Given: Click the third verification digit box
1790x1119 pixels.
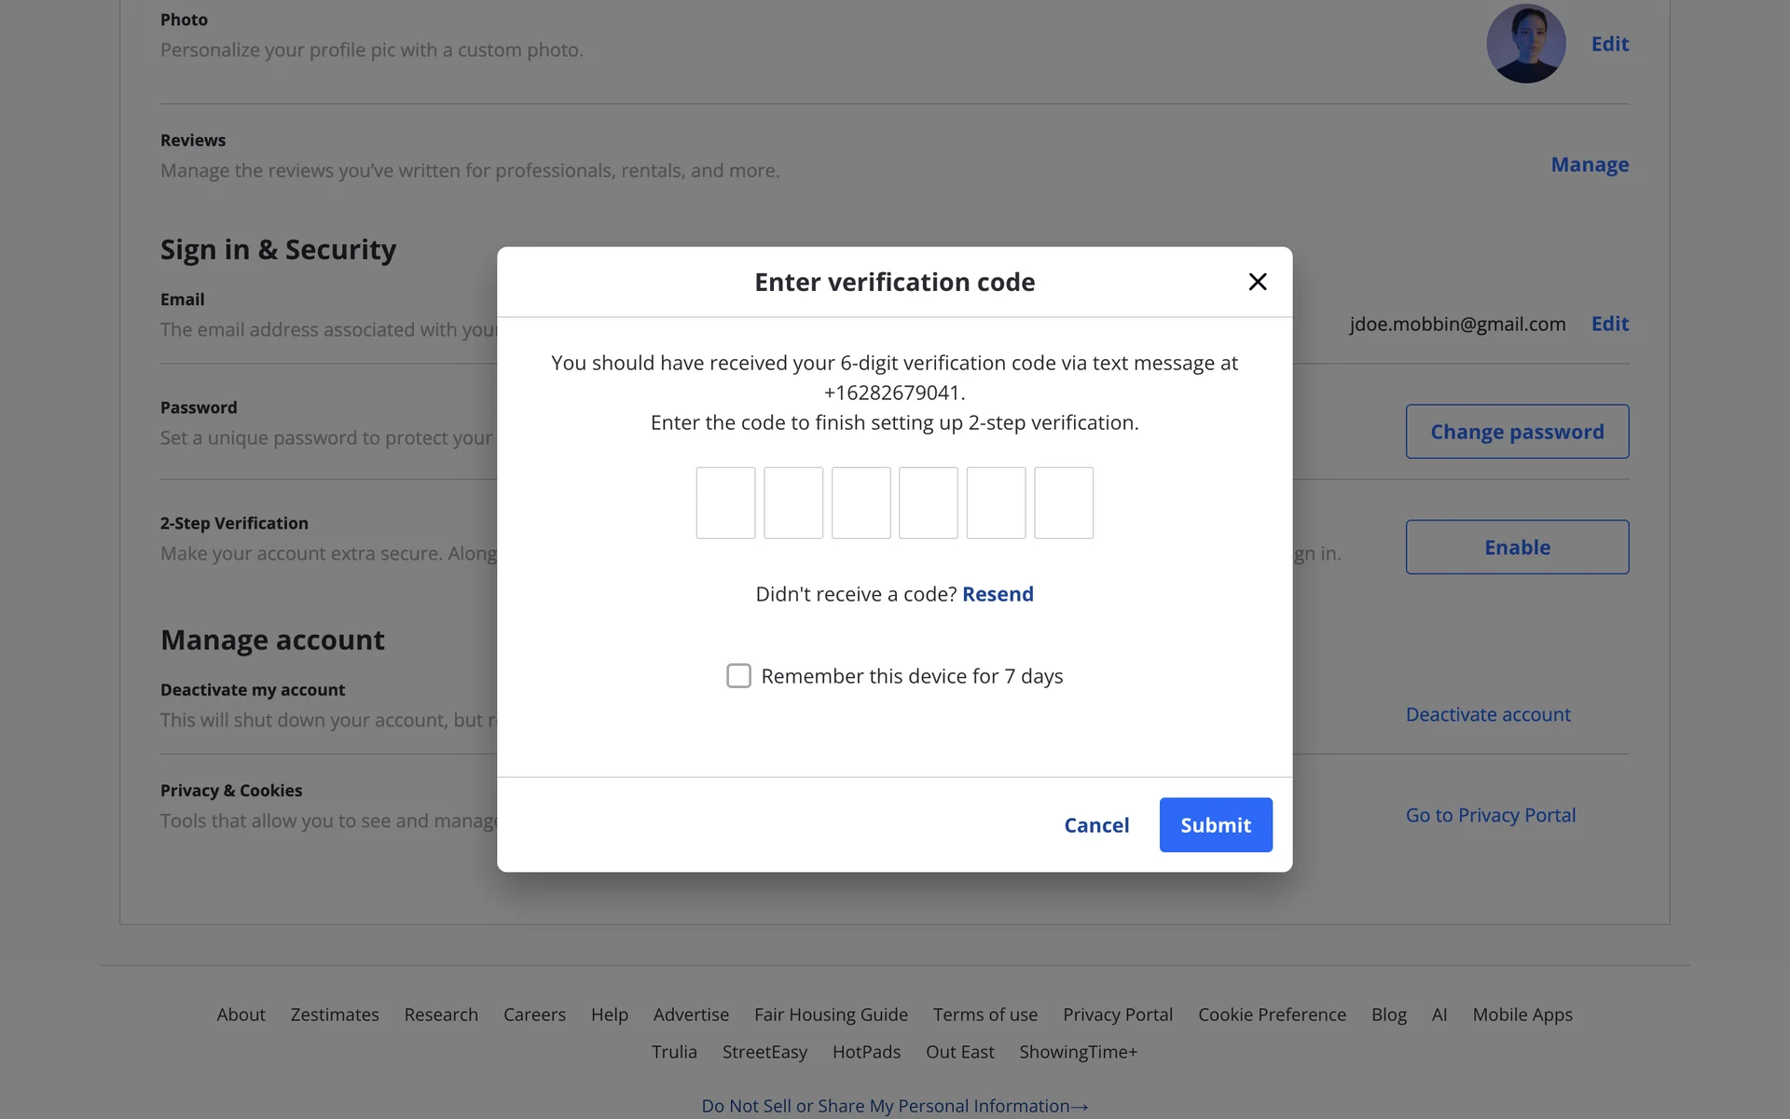Looking at the screenshot, I should click(861, 503).
